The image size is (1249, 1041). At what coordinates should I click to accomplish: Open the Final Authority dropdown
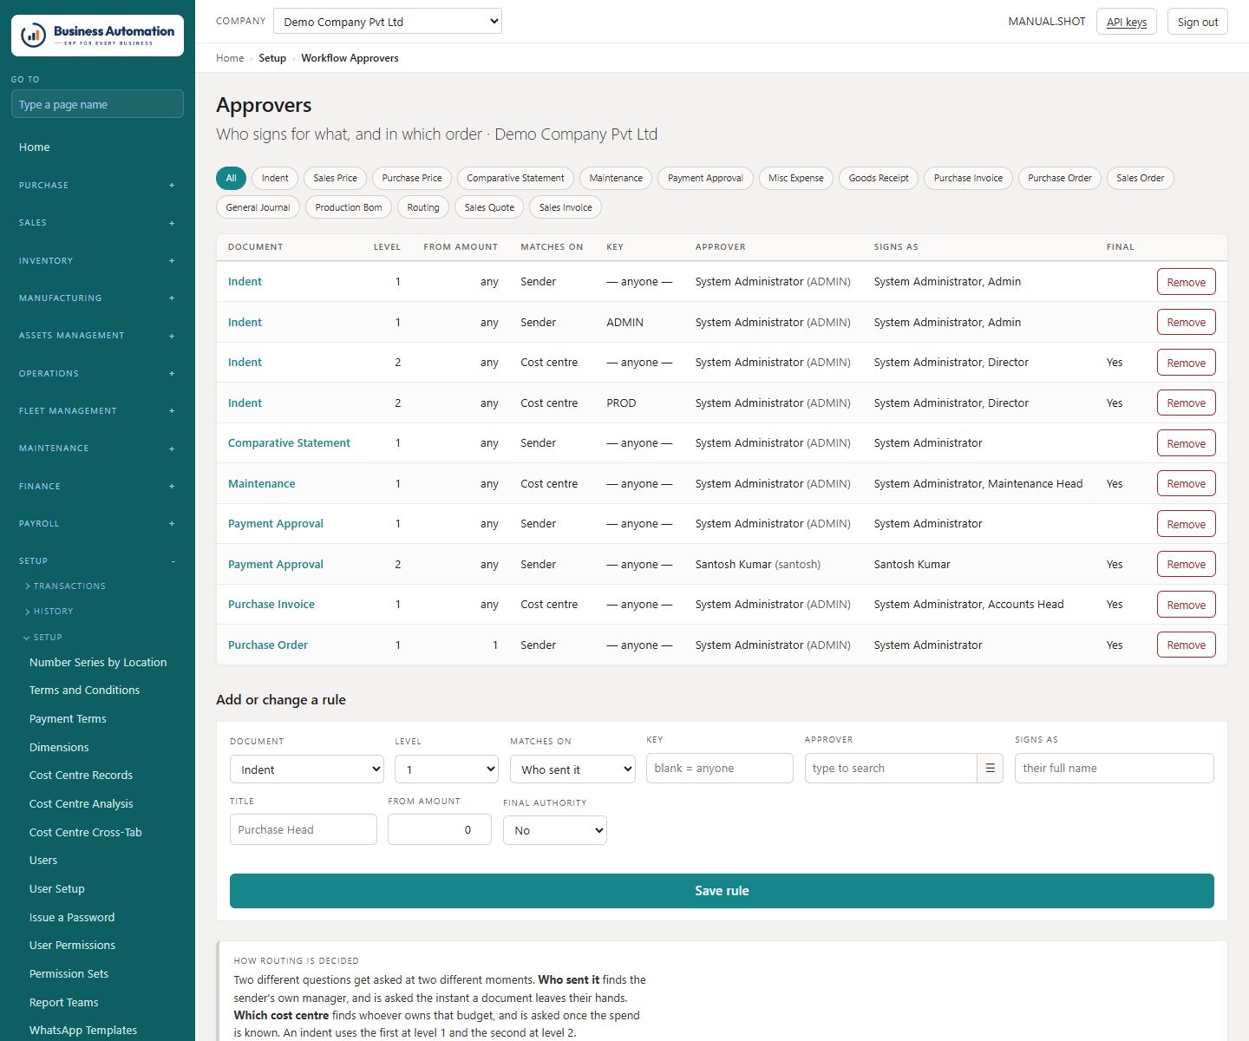coord(555,830)
